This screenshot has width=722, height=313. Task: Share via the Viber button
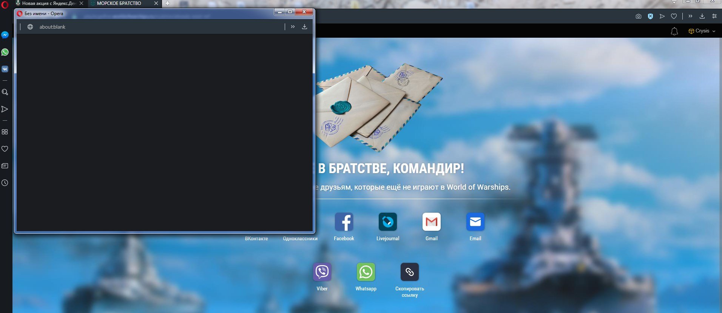(x=322, y=272)
